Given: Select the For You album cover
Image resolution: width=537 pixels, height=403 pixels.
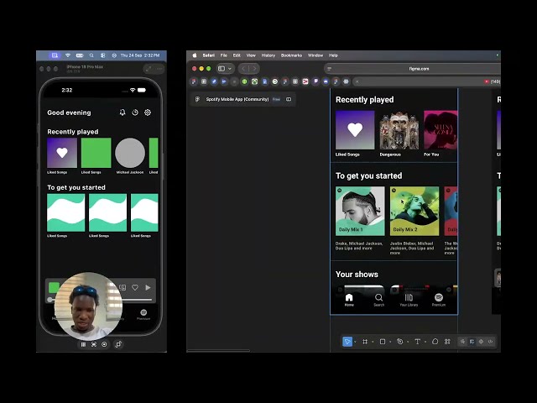Looking at the screenshot, I should point(441,130).
